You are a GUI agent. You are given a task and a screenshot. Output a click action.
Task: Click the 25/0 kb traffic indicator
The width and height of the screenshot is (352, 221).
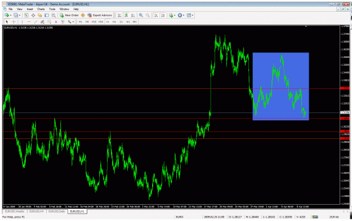pos(334,217)
